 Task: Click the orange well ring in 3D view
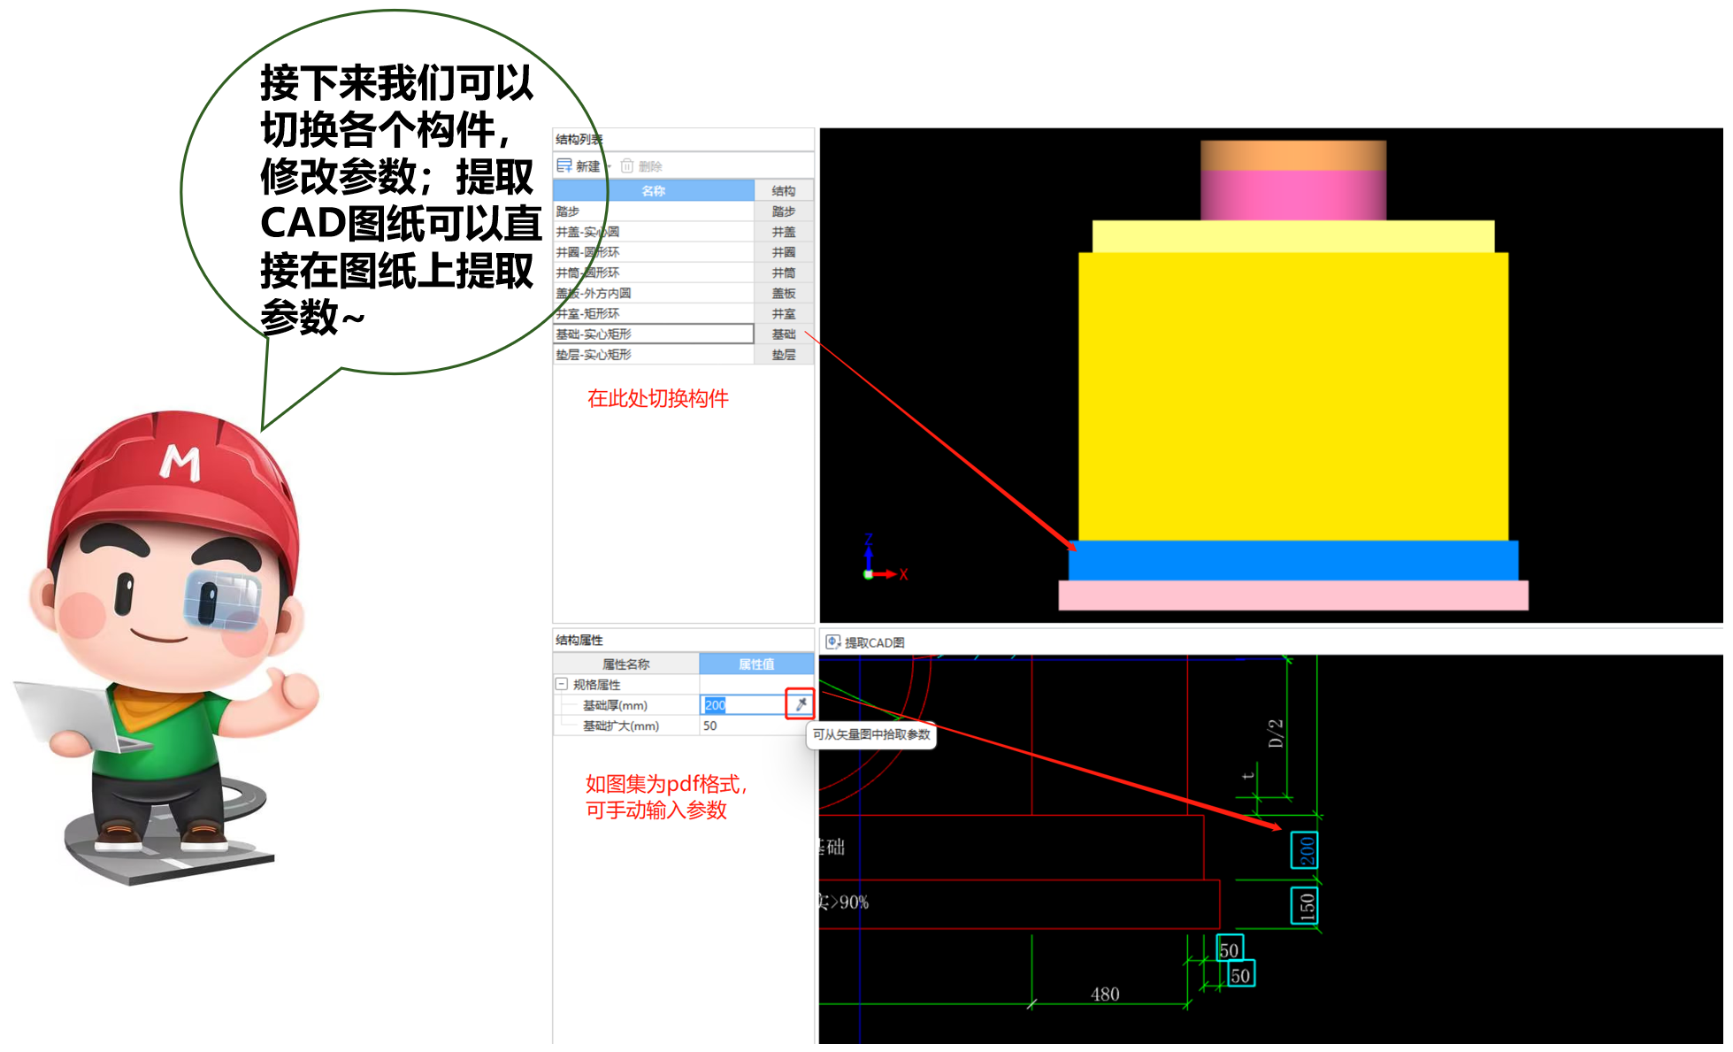coord(1293,155)
